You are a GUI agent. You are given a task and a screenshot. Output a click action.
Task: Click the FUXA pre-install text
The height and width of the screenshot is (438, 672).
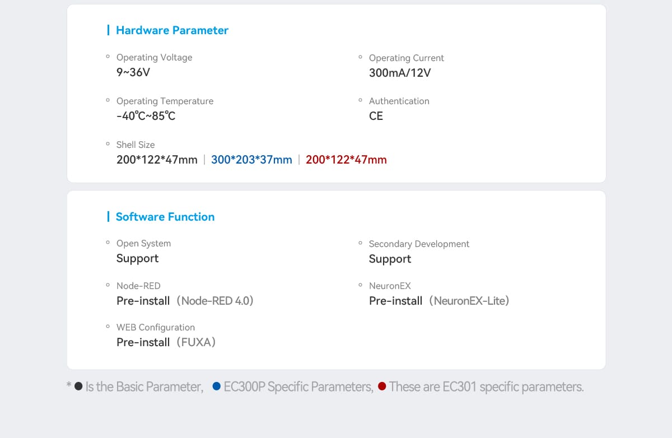(x=166, y=342)
